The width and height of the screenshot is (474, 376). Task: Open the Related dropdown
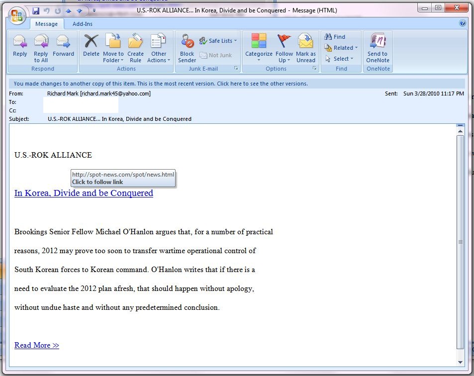point(341,48)
